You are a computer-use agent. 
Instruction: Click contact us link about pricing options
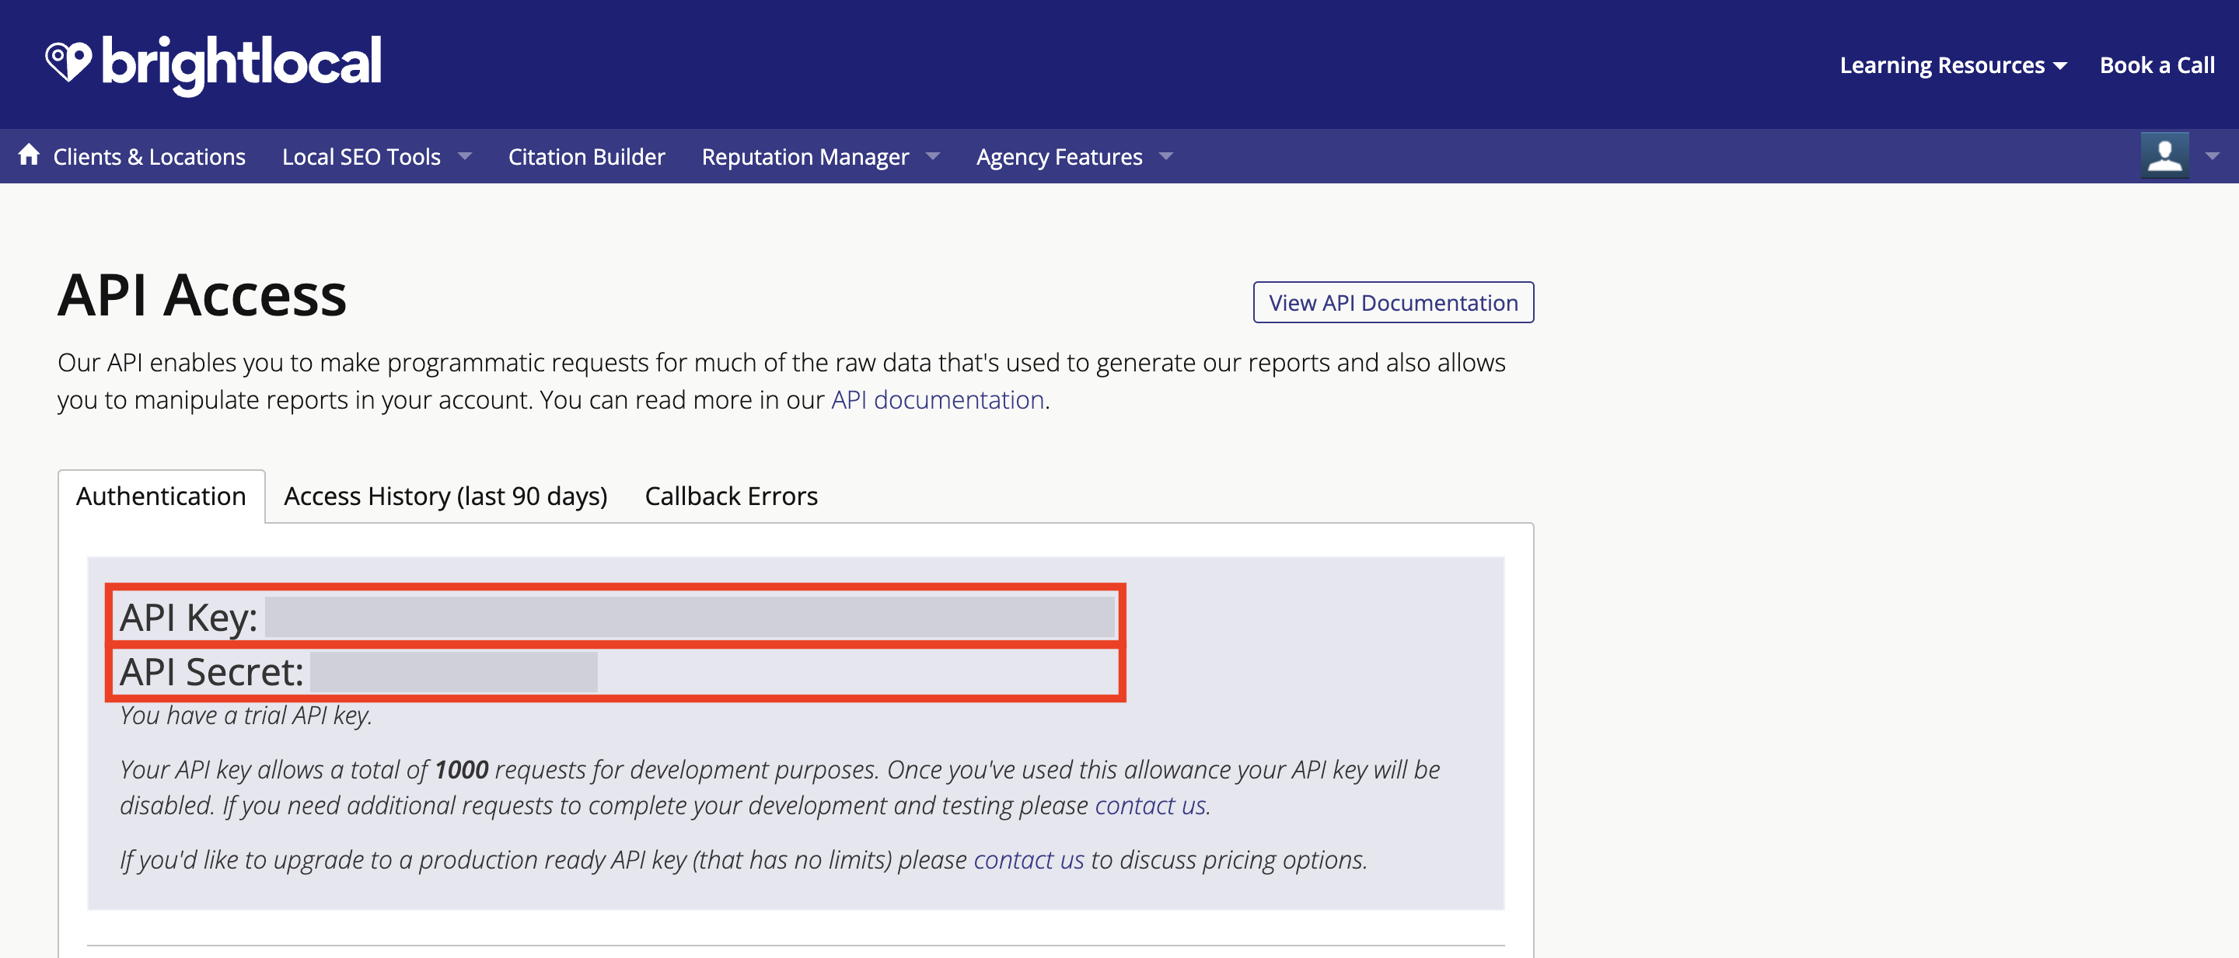pos(1029,859)
